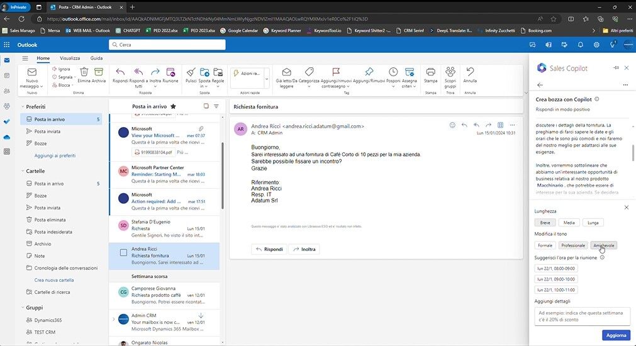The width and height of the screenshot is (636, 346).
Task: Switch to the Home ribbon tab
Action: pyautogui.click(x=43, y=58)
